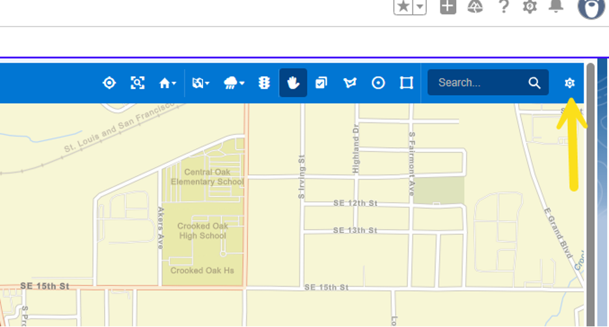
Task: Click the Central Oak Elementary School label
Action: [x=208, y=177]
